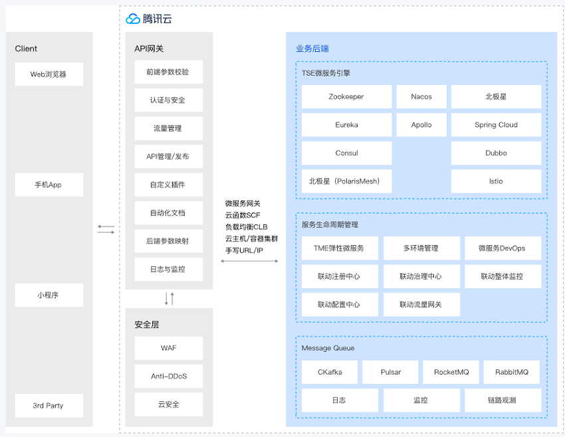This screenshot has width=565, height=437.
Task: Choose the Istio box
Action: [496, 181]
